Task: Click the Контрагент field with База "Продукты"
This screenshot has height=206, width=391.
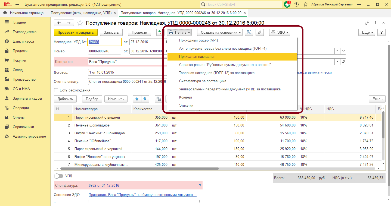Action: 125,62
